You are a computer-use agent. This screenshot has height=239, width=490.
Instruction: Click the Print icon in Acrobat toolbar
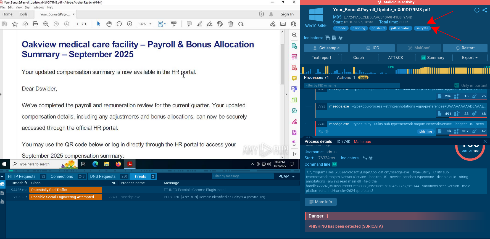coord(35,24)
